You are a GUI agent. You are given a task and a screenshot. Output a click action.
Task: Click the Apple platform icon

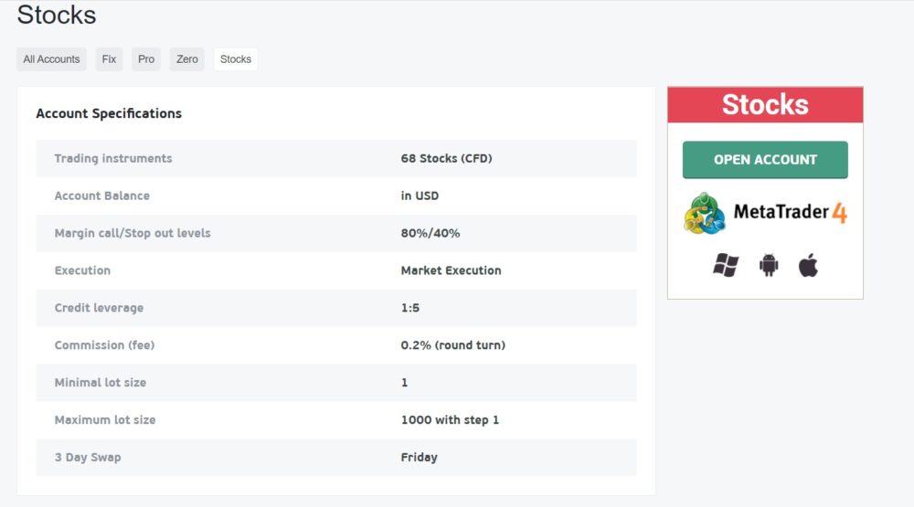click(x=808, y=265)
